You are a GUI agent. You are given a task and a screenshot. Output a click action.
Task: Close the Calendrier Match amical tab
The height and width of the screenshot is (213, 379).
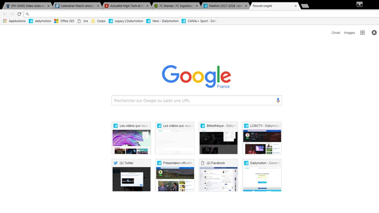click(x=98, y=6)
